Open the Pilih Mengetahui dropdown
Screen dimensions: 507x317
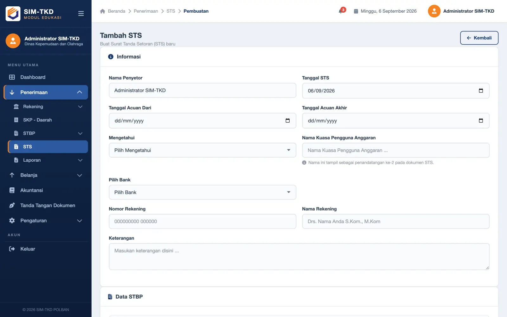tap(202, 150)
